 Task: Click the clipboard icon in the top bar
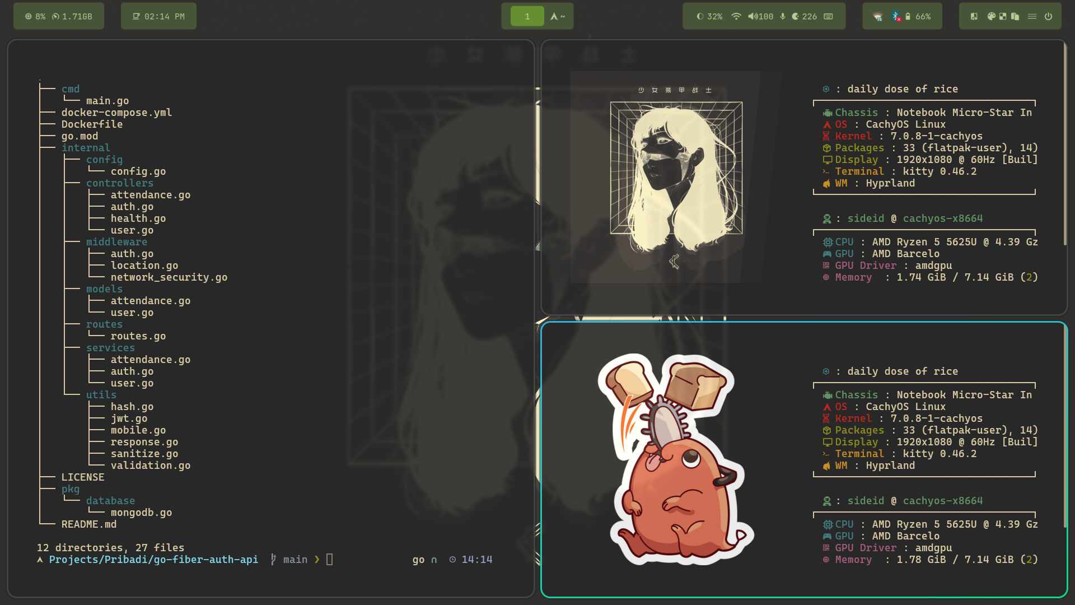coord(1015,16)
